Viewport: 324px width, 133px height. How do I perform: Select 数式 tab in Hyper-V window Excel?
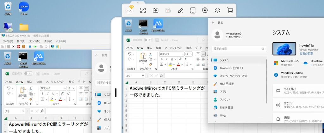(71, 82)
